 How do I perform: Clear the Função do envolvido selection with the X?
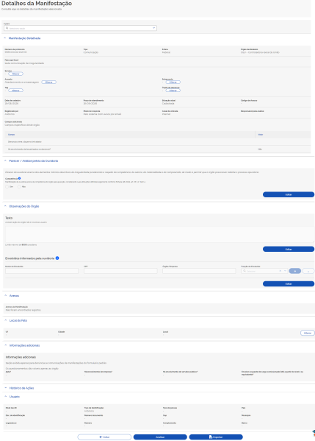[x=280, y=271]
